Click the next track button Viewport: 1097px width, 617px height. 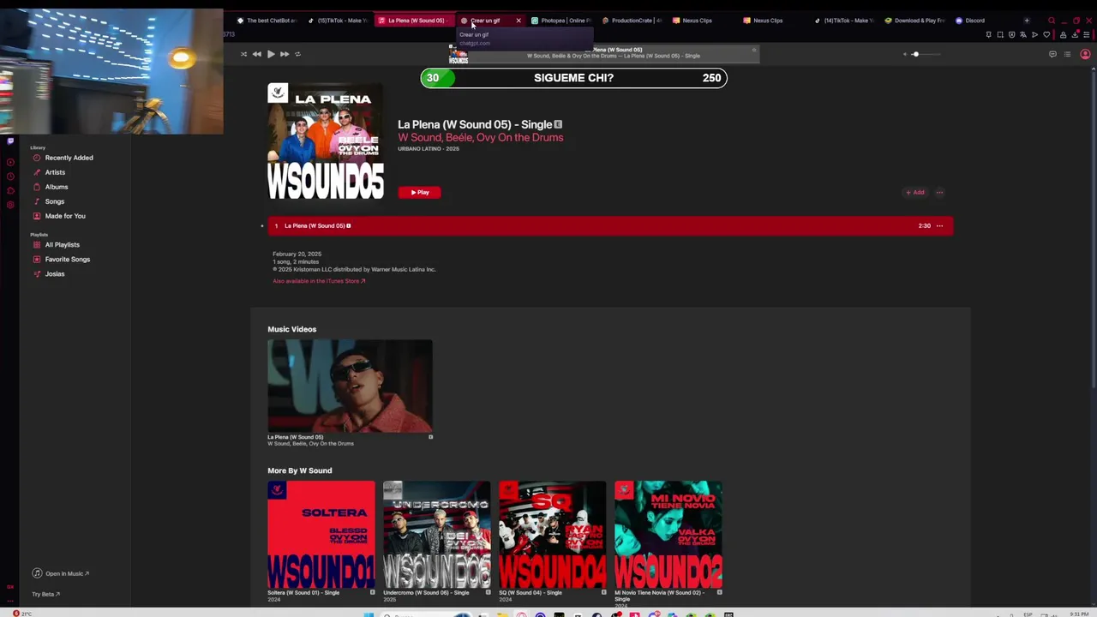click(x=285, y=54)
